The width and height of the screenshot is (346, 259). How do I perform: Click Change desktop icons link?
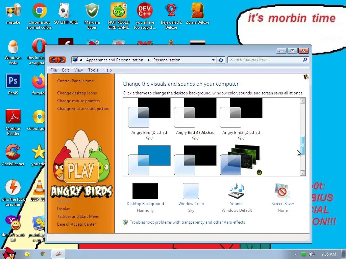[77, 93]
